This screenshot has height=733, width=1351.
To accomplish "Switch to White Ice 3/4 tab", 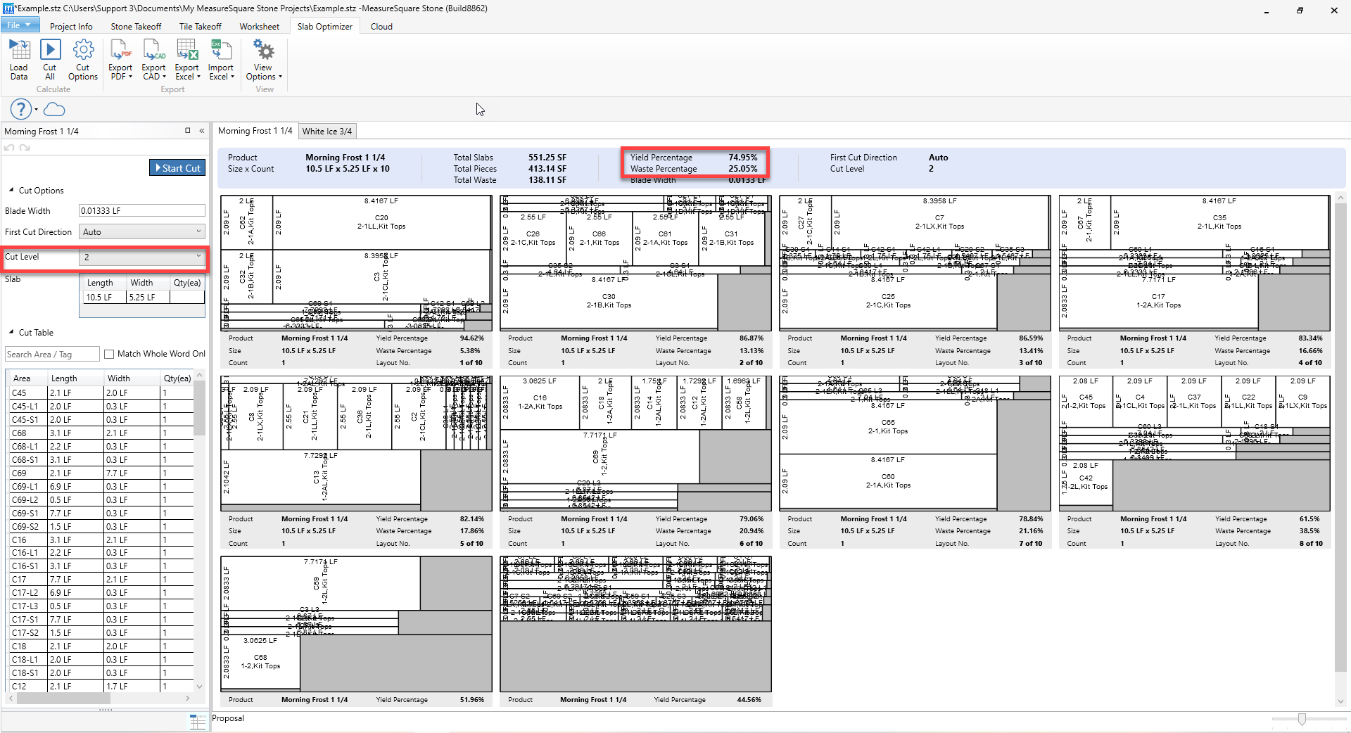I will [x=326, y=132].
